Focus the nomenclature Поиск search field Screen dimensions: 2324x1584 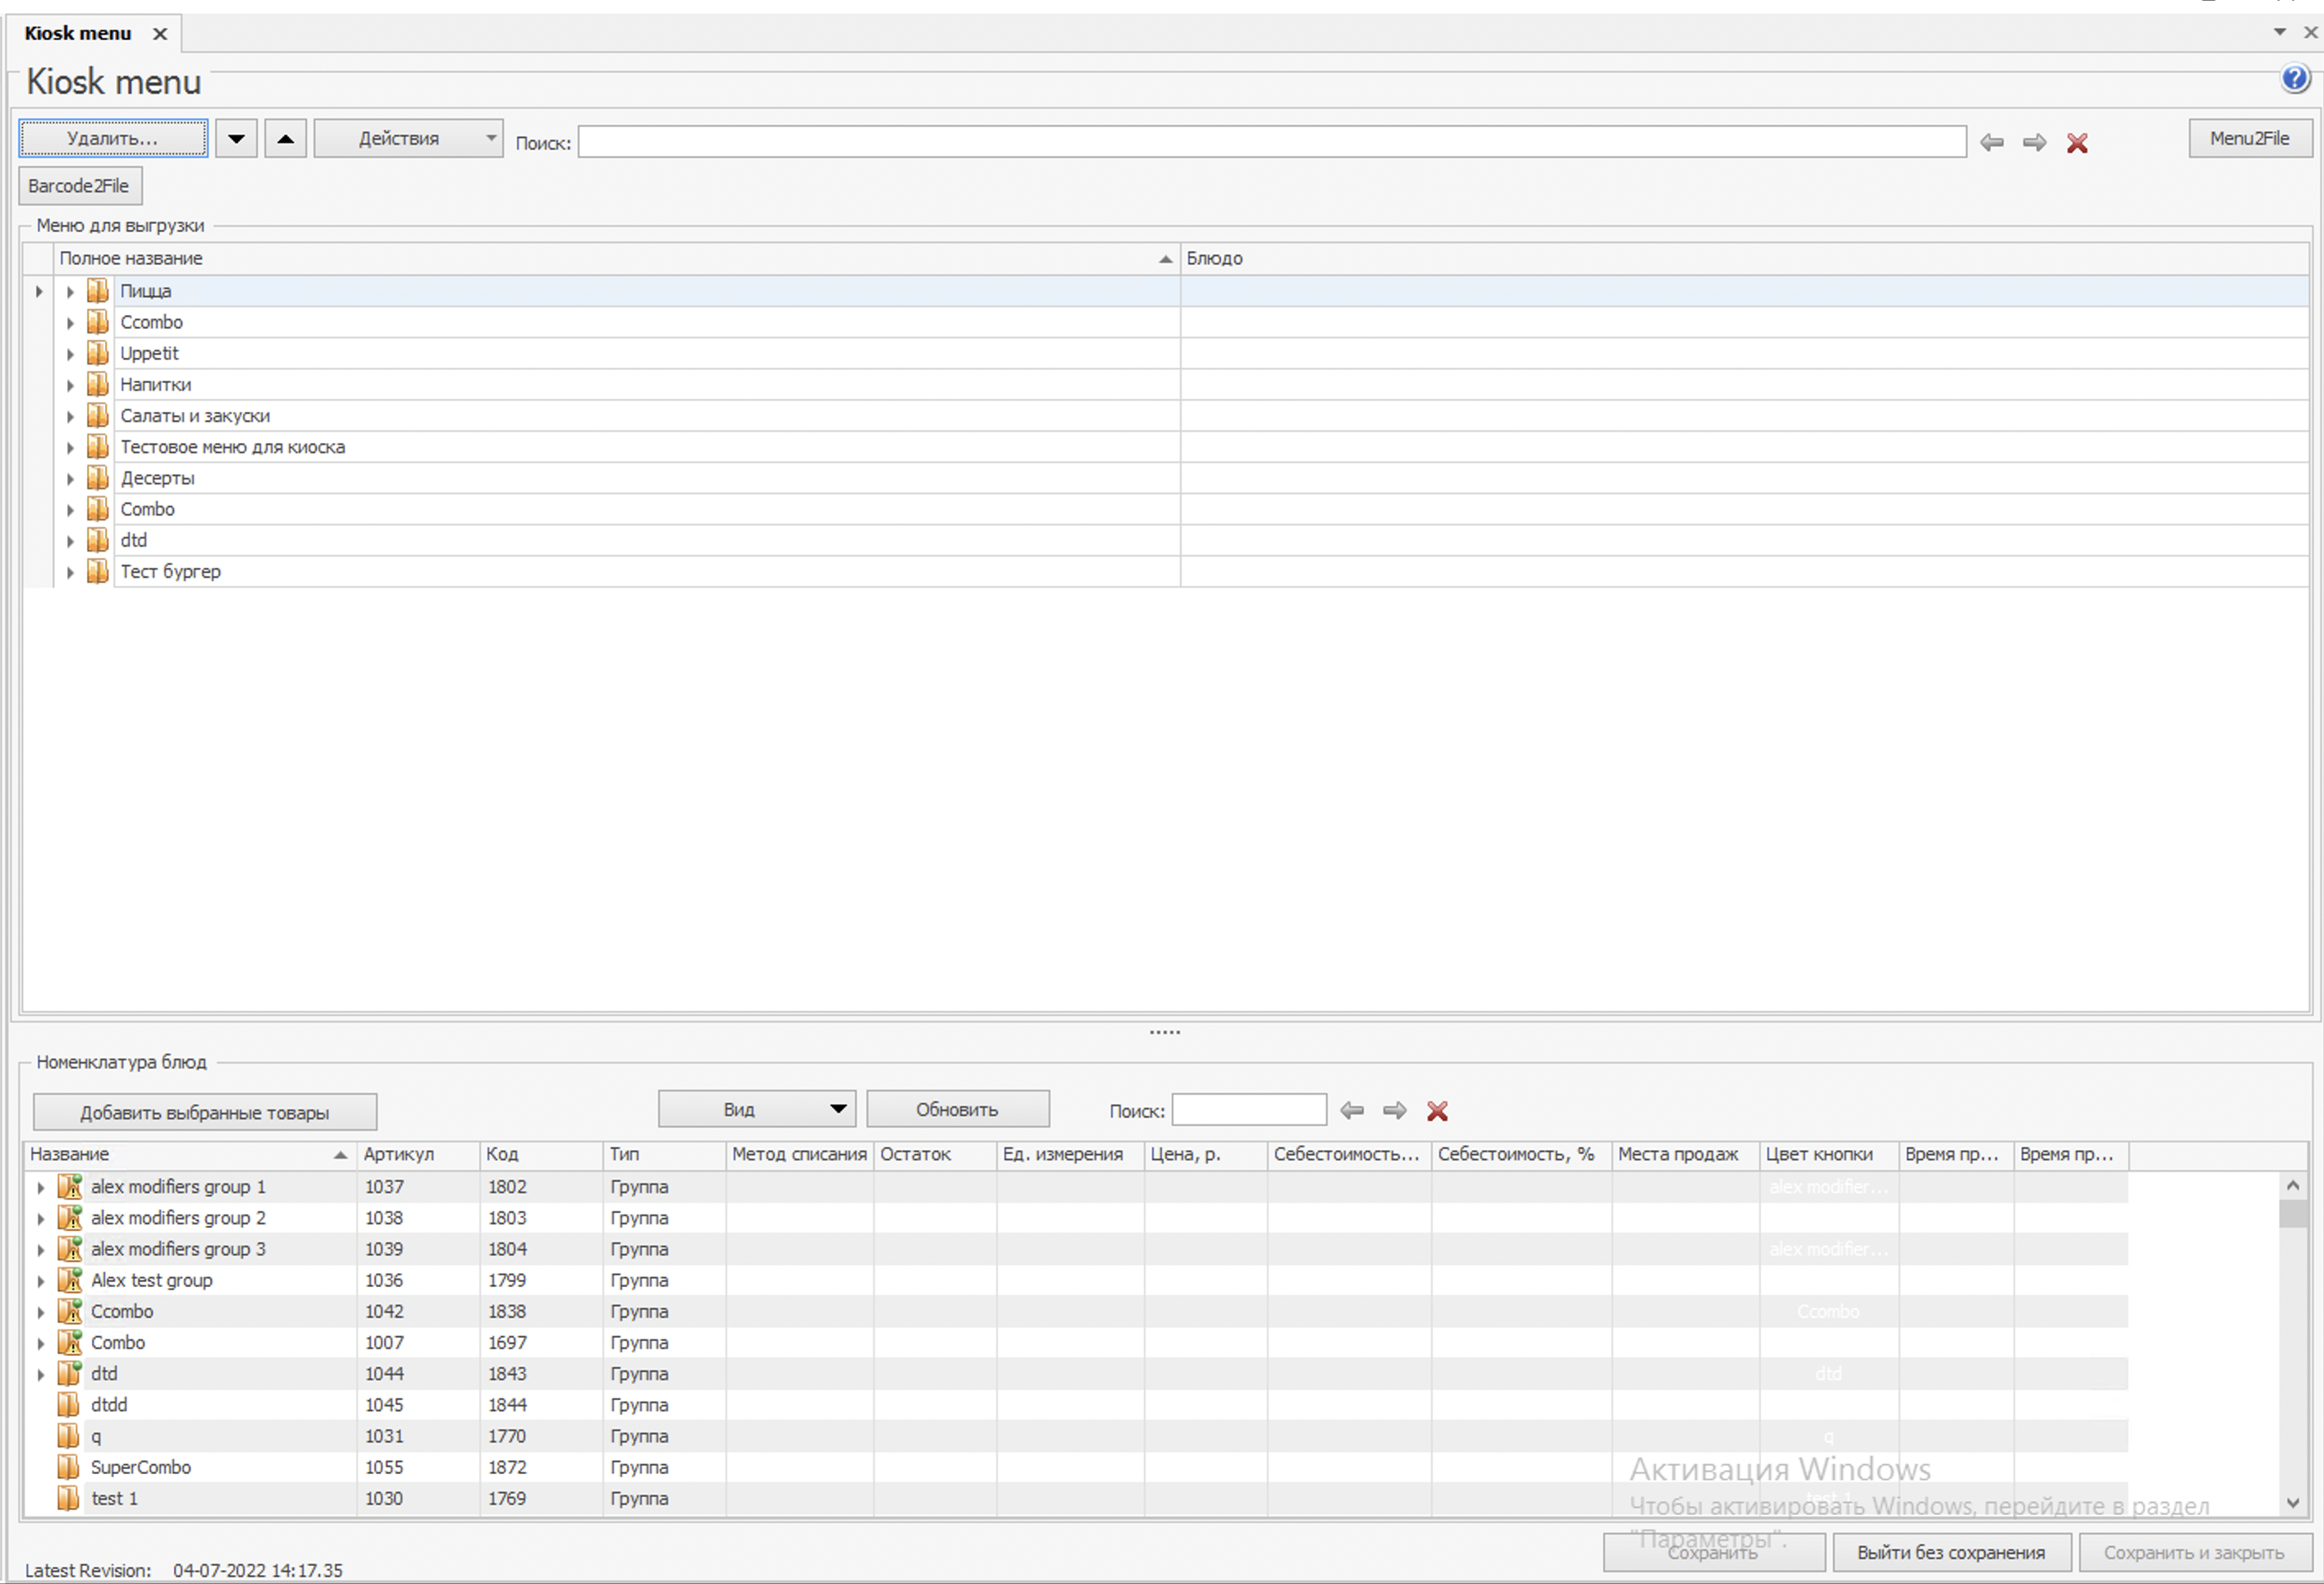click(1249, 1110)
